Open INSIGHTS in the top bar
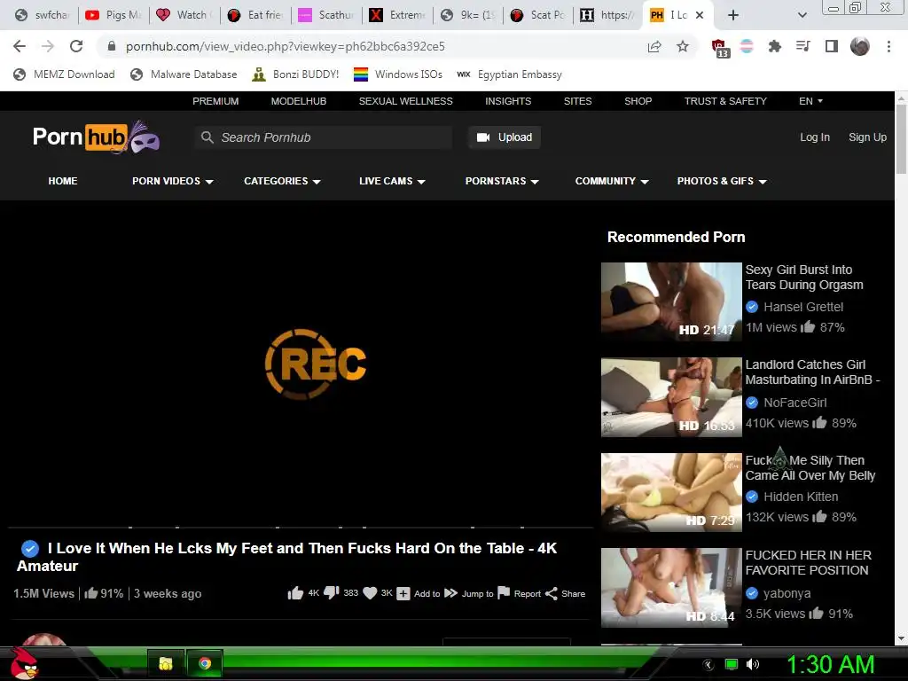Screen dimensions: 908x681 [x=508, y=101]
